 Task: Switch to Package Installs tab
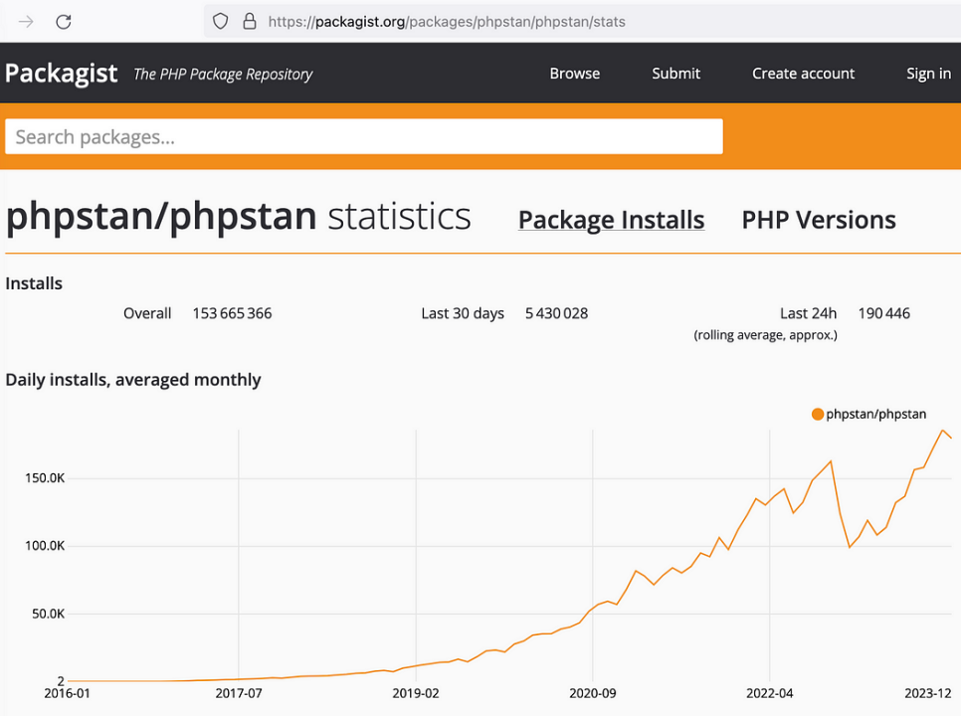coord(611,220)
